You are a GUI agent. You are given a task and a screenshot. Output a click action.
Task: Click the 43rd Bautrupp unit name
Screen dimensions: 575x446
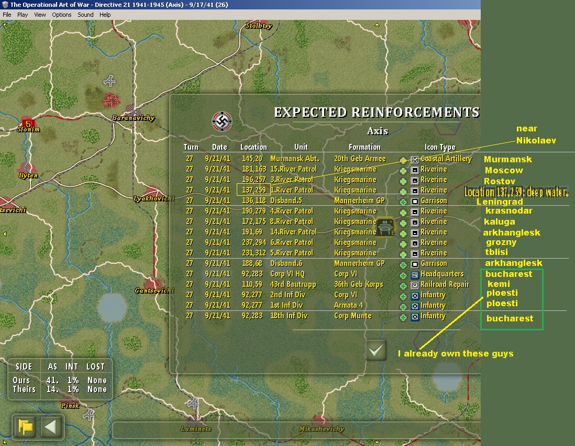(x=293, y=284)
